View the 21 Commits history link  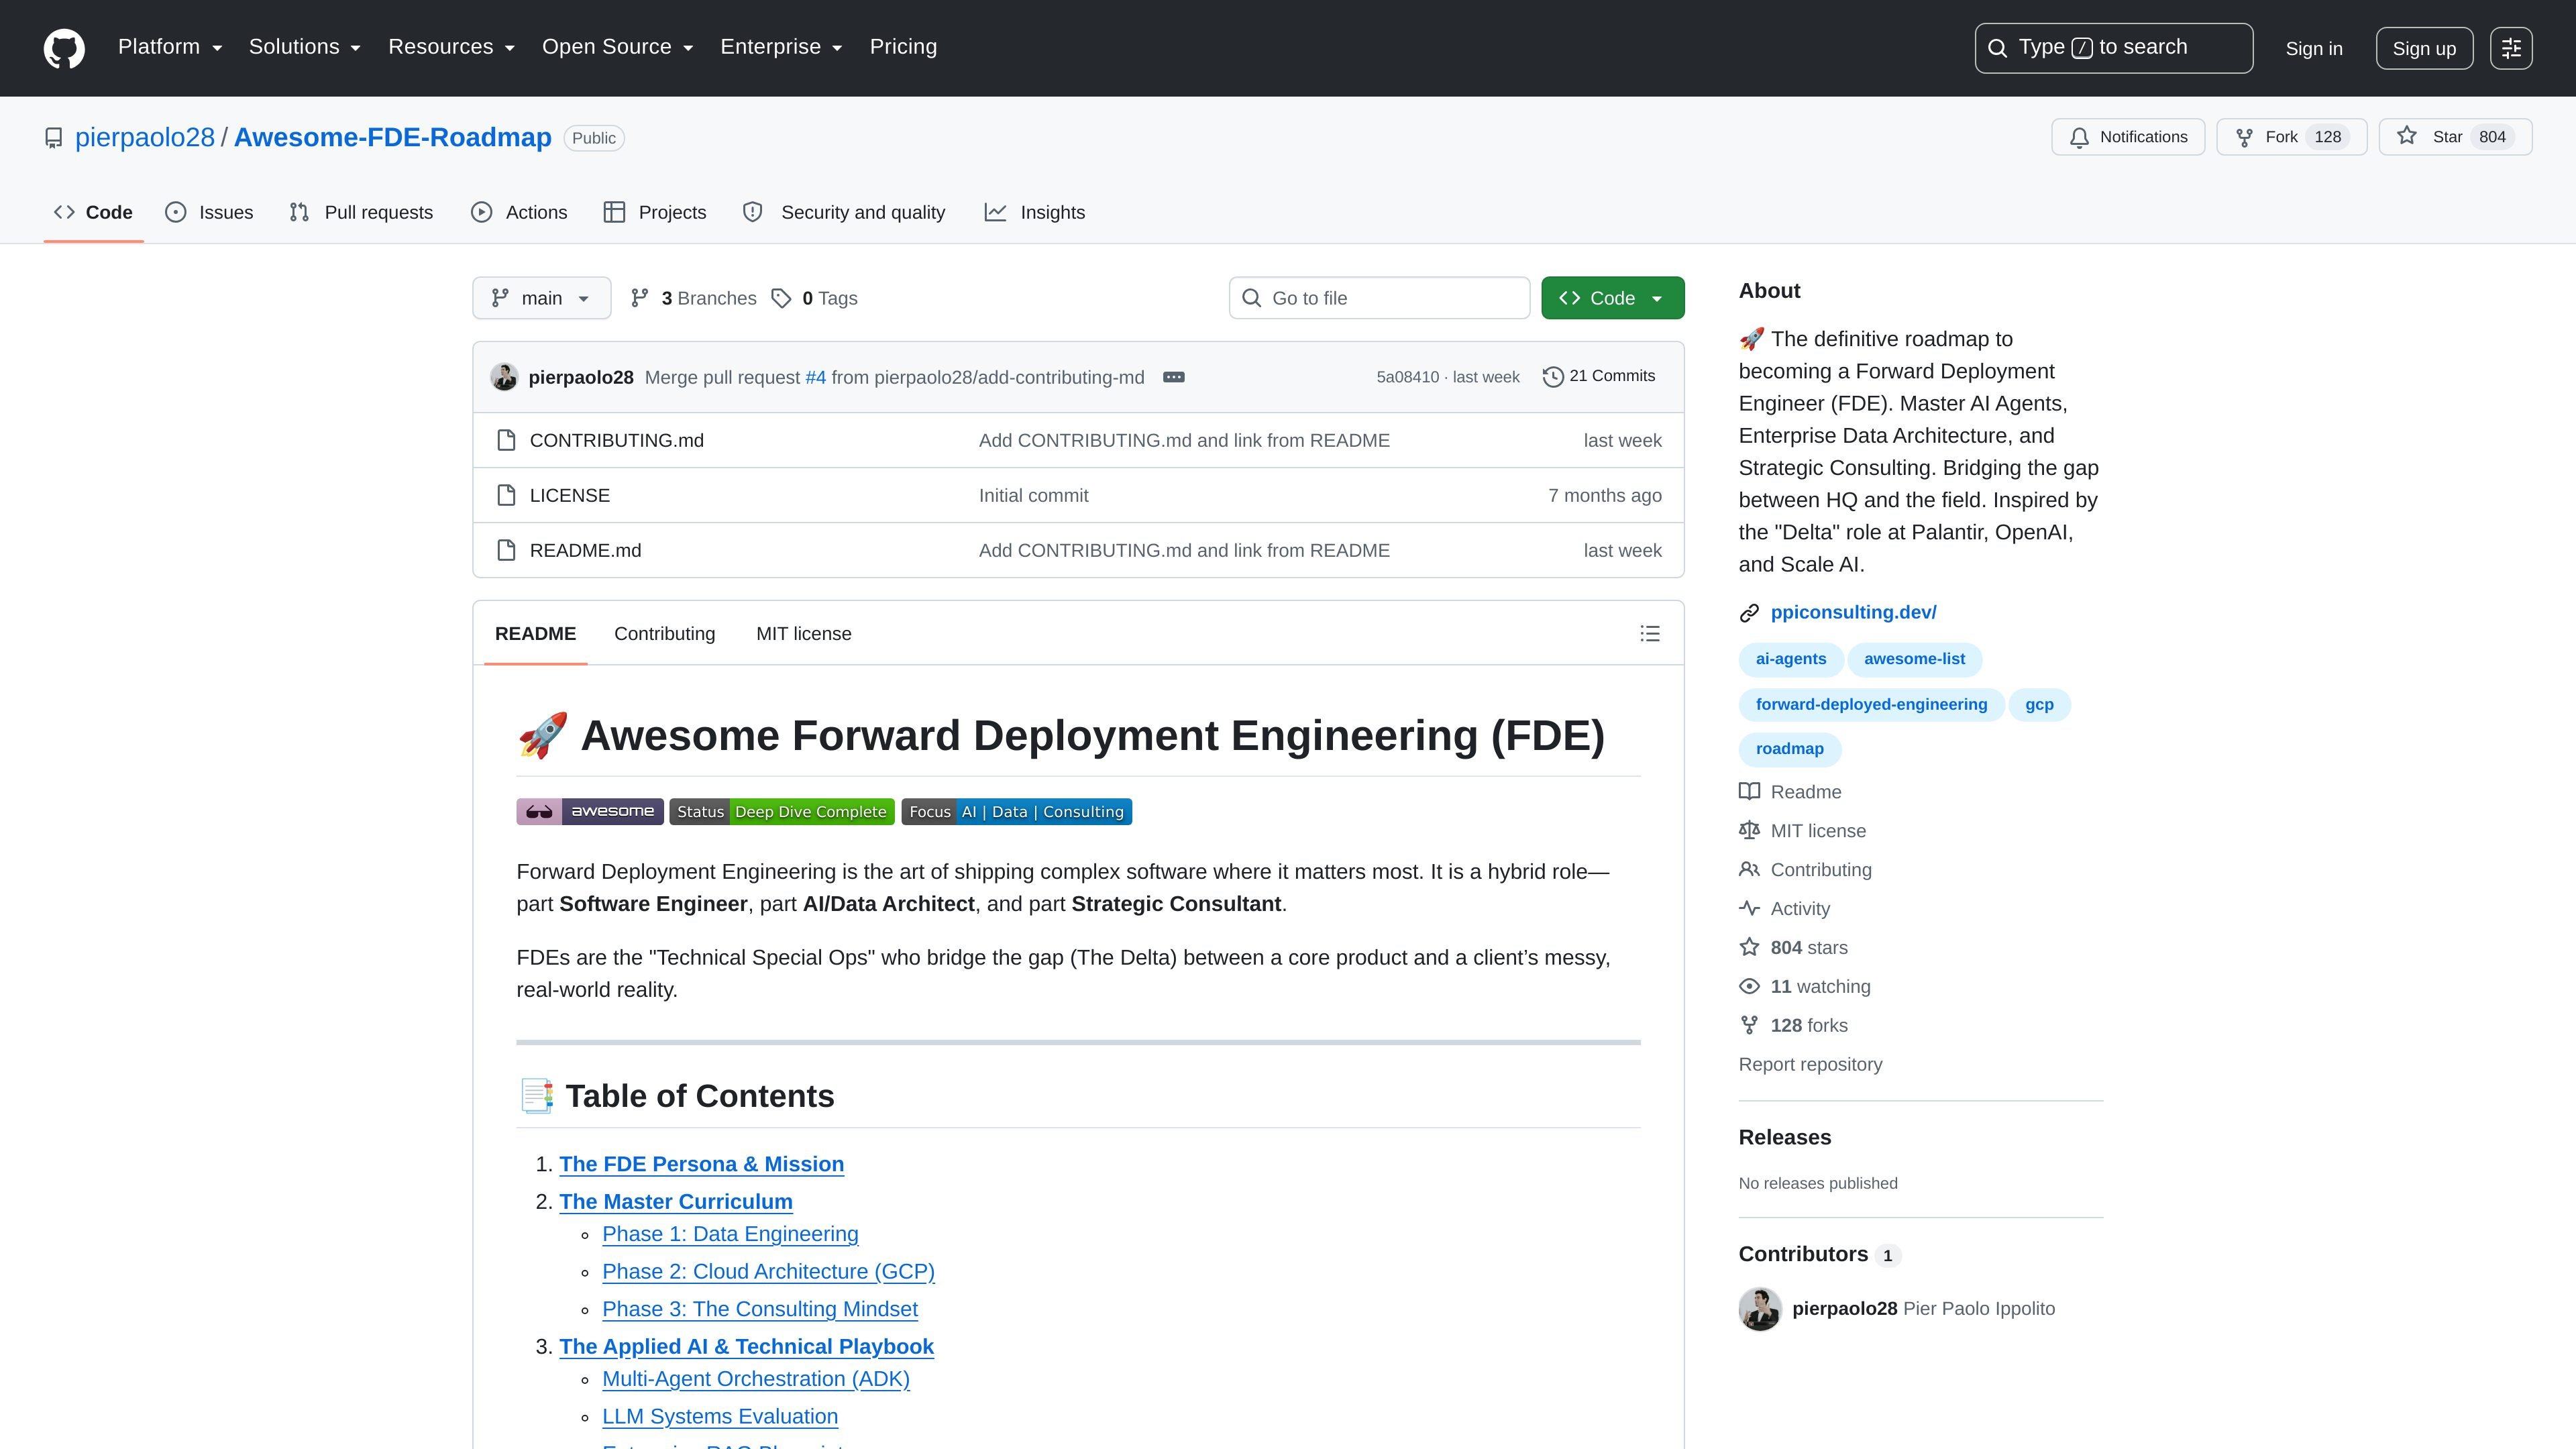[x=1599, y=376]
